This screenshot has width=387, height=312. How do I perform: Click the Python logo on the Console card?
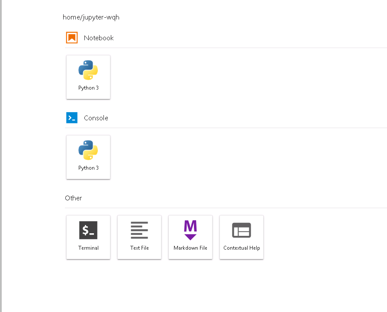(88, 150)
